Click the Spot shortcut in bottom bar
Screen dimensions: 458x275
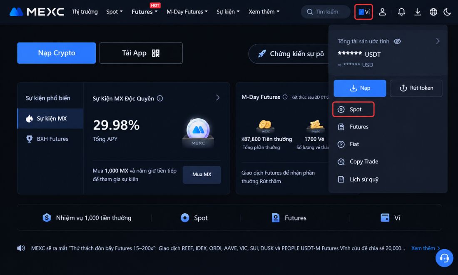(x=194, y=218)
